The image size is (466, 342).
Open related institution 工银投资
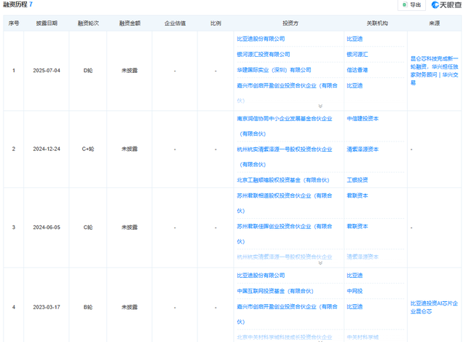coord(357,179)
